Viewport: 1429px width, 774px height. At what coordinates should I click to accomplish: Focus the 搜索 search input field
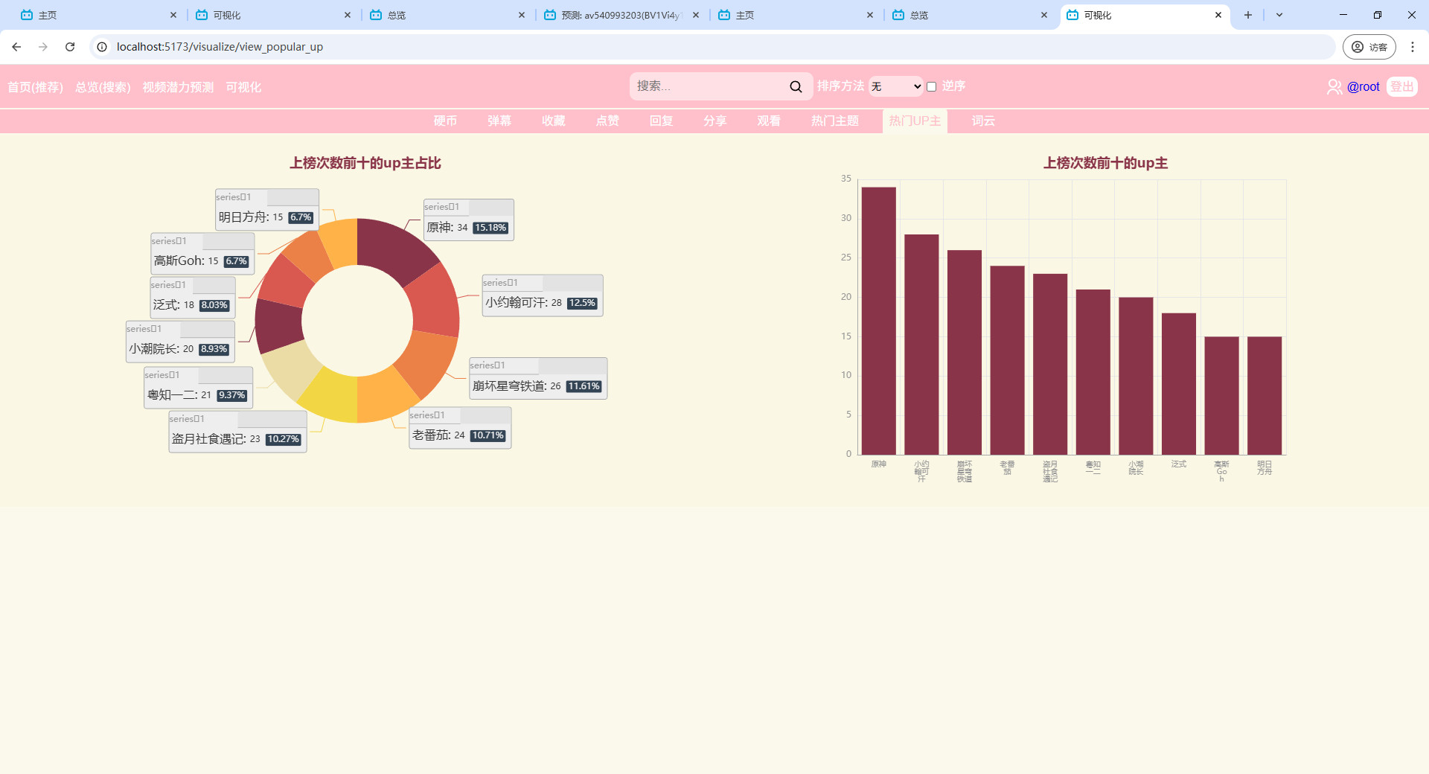709,86
